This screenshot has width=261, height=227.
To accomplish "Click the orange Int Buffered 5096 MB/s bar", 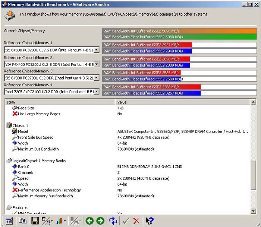I will [x=179, y=31].
